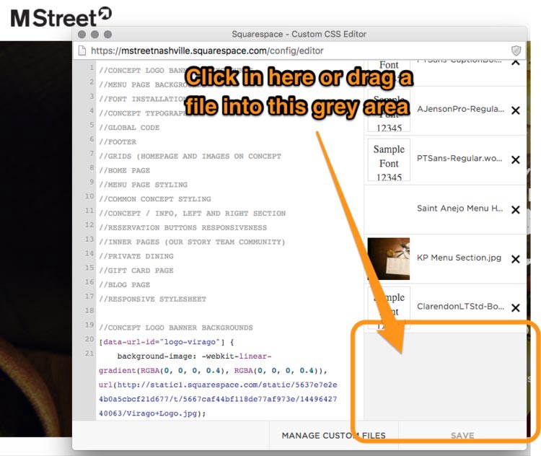Screen dimensions: 541x456
Task: Click the //MENU PAGE STYLING comment
Action: click(x=143, y=185)
